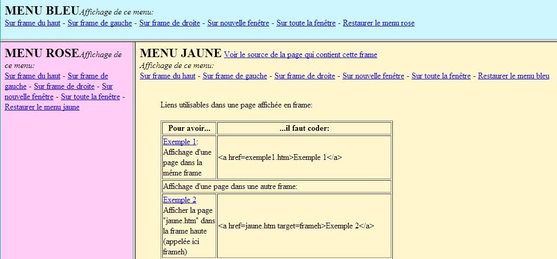Open the 'Exemple 2' table link

click(x=179, y=200)
